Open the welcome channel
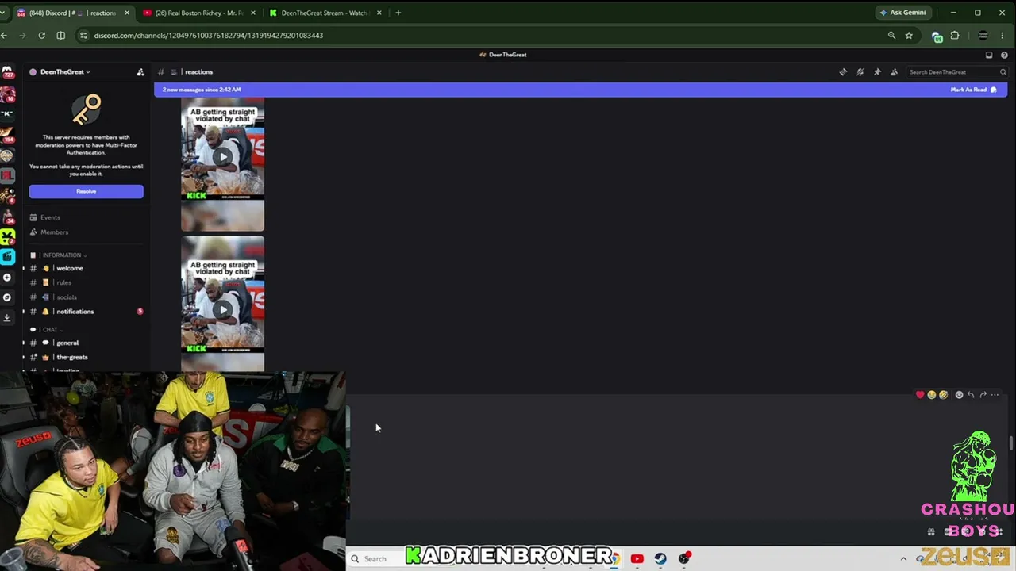Screen dimensions: 1016x571 tap(69, 269)
